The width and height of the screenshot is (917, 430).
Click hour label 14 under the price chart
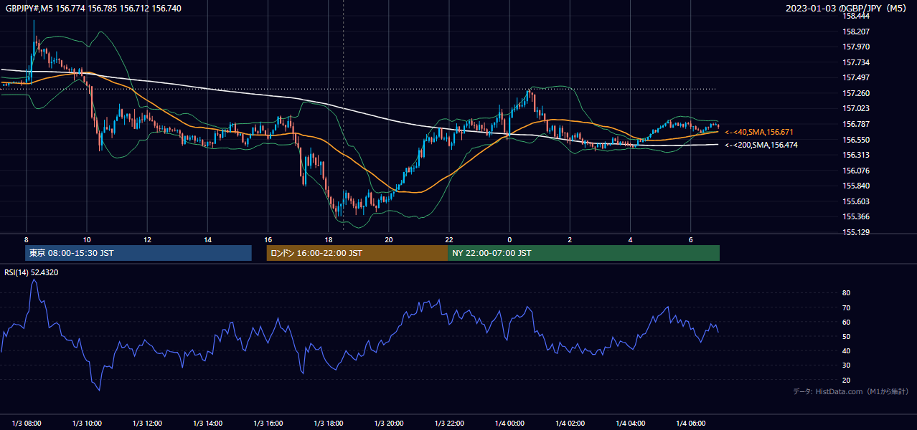click(x=207, y=239)
